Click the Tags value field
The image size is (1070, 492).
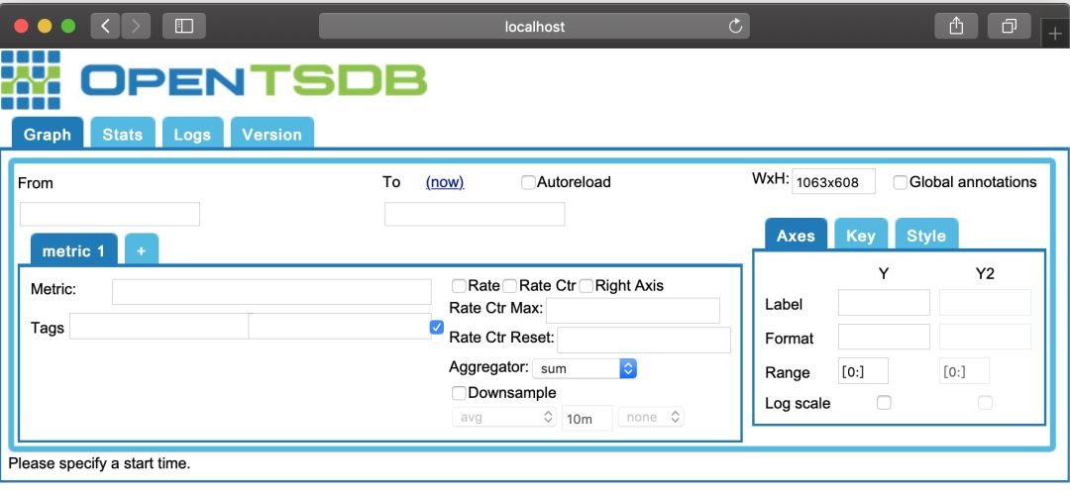tap(339, 327)
